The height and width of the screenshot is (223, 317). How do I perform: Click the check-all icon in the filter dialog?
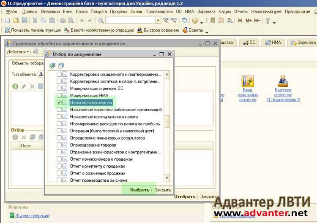pos(52,65)
